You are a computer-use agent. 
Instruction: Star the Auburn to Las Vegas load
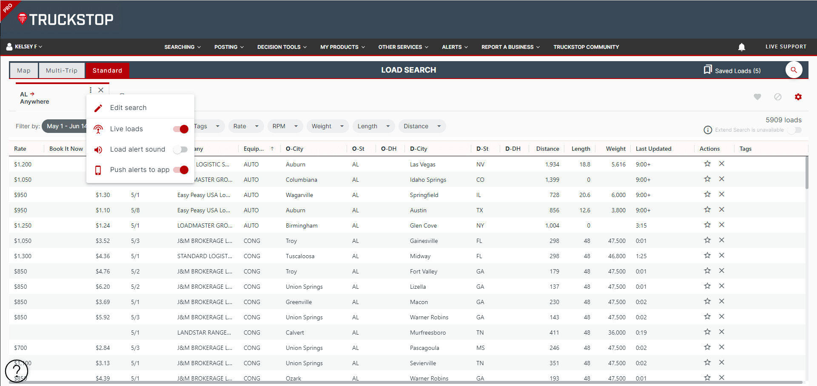(707, 164)
